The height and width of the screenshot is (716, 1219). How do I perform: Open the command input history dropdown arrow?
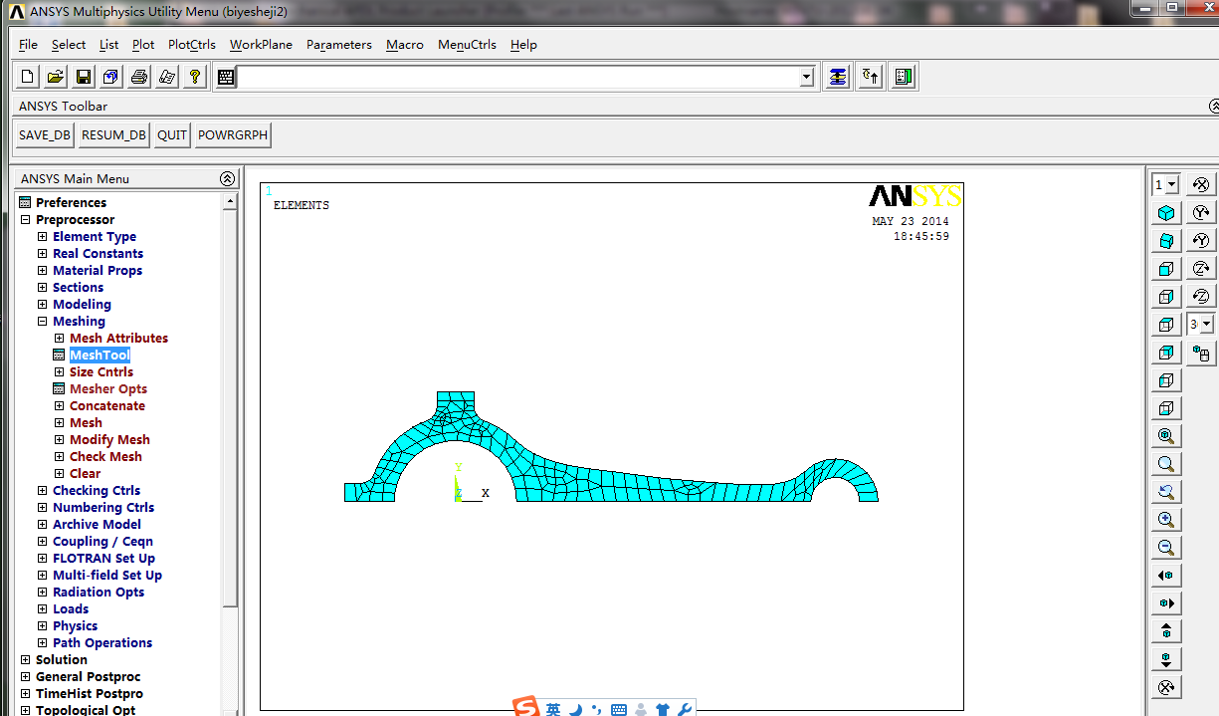click(x=807, y=78)
